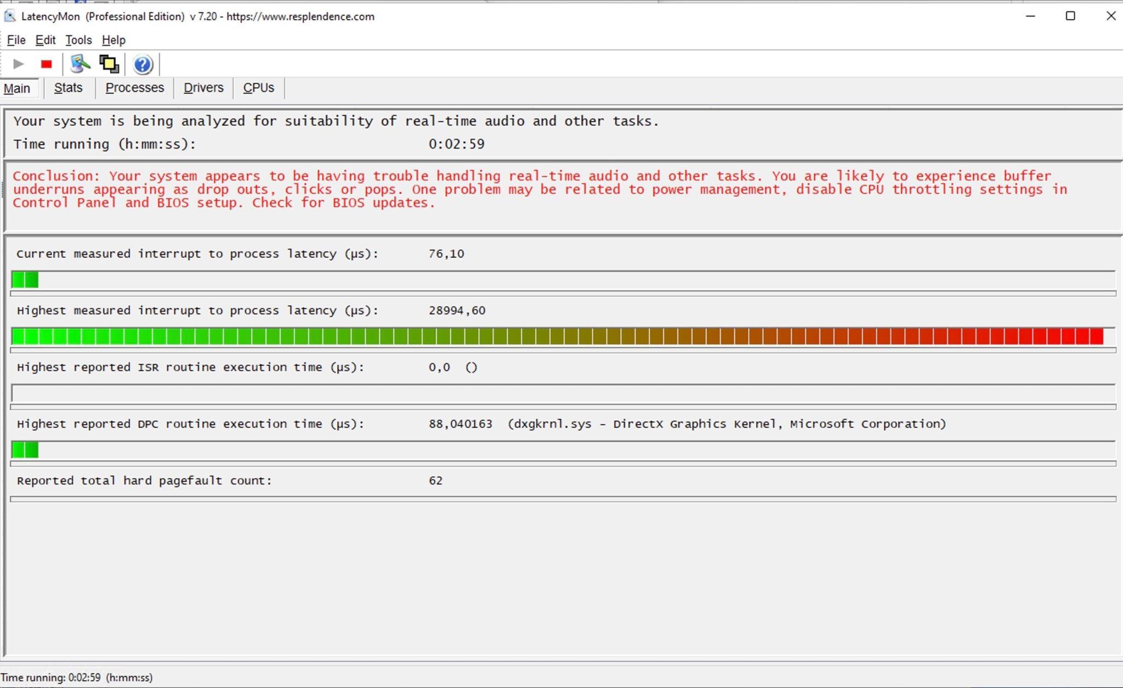Viewport: 1123px width, 688px height.
Task: Switch to the Stats tab
Action: pos(69,88)
